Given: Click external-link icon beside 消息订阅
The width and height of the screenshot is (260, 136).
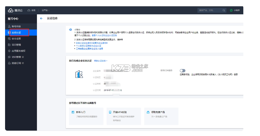Looking at the screenshot, I should point(23,63).
